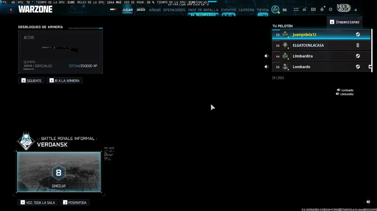
Task: Open the player level 55 profile emblem
Action: 275,10
